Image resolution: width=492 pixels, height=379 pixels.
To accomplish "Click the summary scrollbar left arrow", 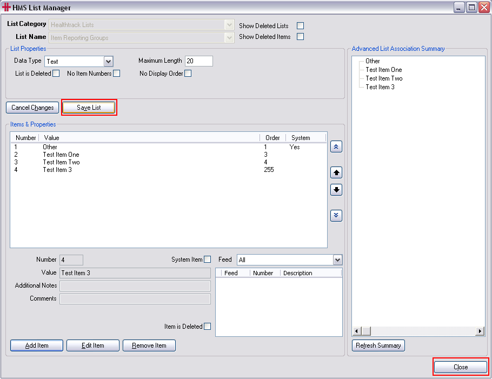I will tap(356, 331).
